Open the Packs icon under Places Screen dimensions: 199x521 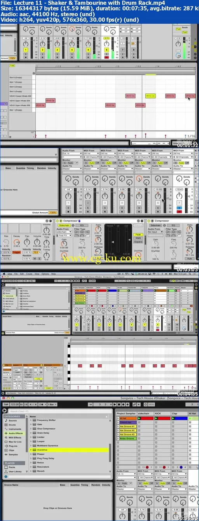(6, 467)
